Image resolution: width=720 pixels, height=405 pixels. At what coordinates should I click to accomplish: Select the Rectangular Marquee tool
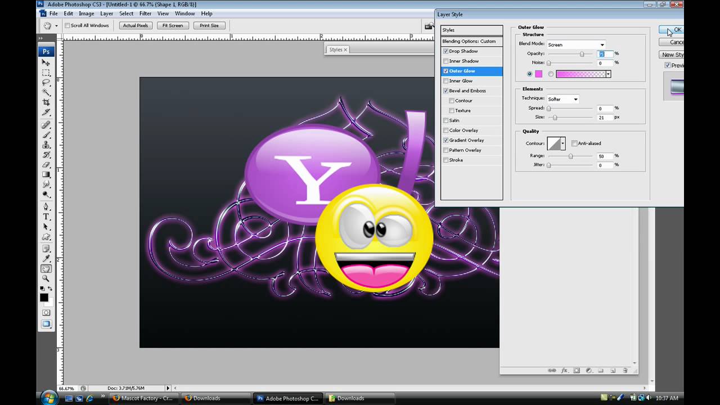click(46, 73)
